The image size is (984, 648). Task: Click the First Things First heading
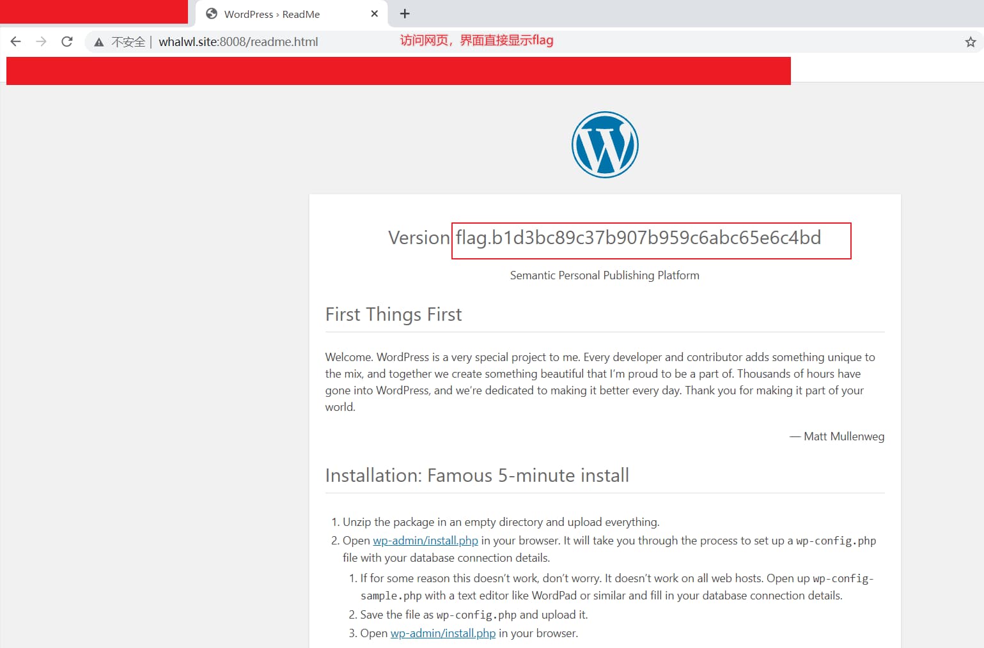(x=393, y=314)
